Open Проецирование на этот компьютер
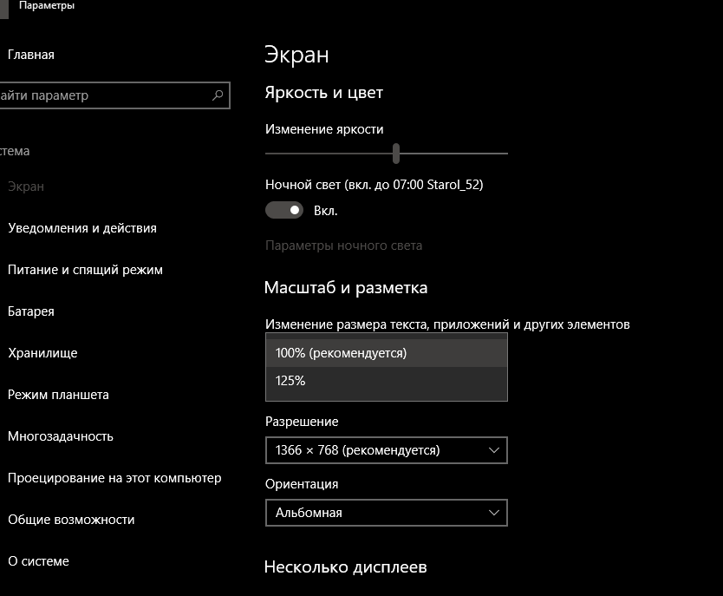723x596 pixels. click(114, 478)
